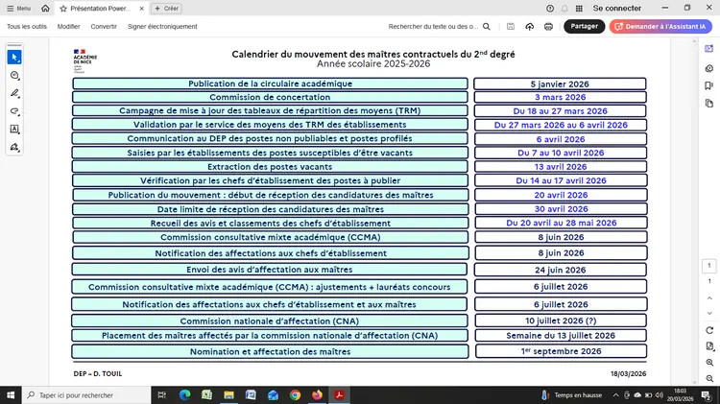
Task: Open Signer électroniquement
Action: click(162, 27)
